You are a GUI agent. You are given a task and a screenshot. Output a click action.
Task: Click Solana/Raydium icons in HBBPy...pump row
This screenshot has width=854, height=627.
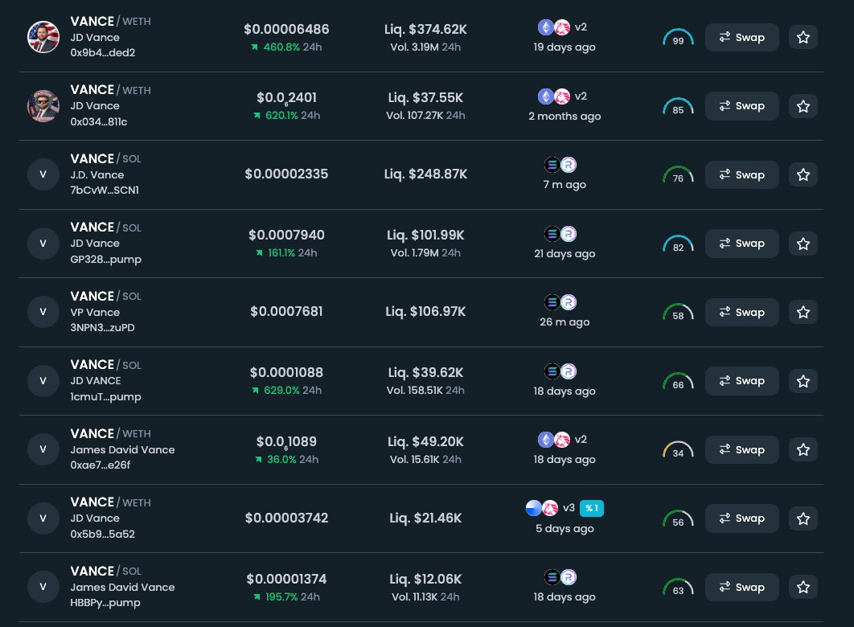tap(560, 577)
